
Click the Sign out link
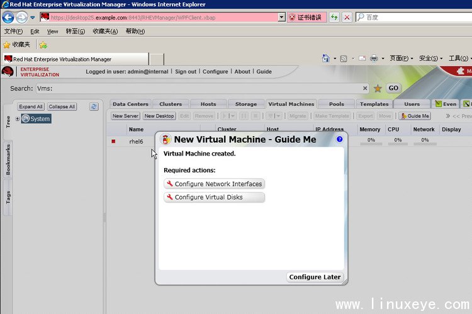point(186,72)
